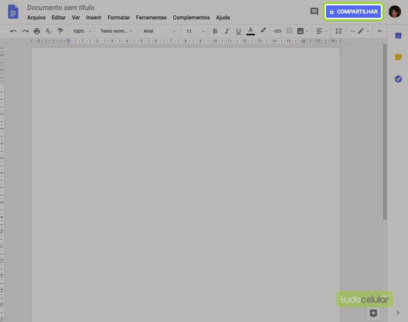
Task: Toggle bold formatting
Action: (215, 31)
